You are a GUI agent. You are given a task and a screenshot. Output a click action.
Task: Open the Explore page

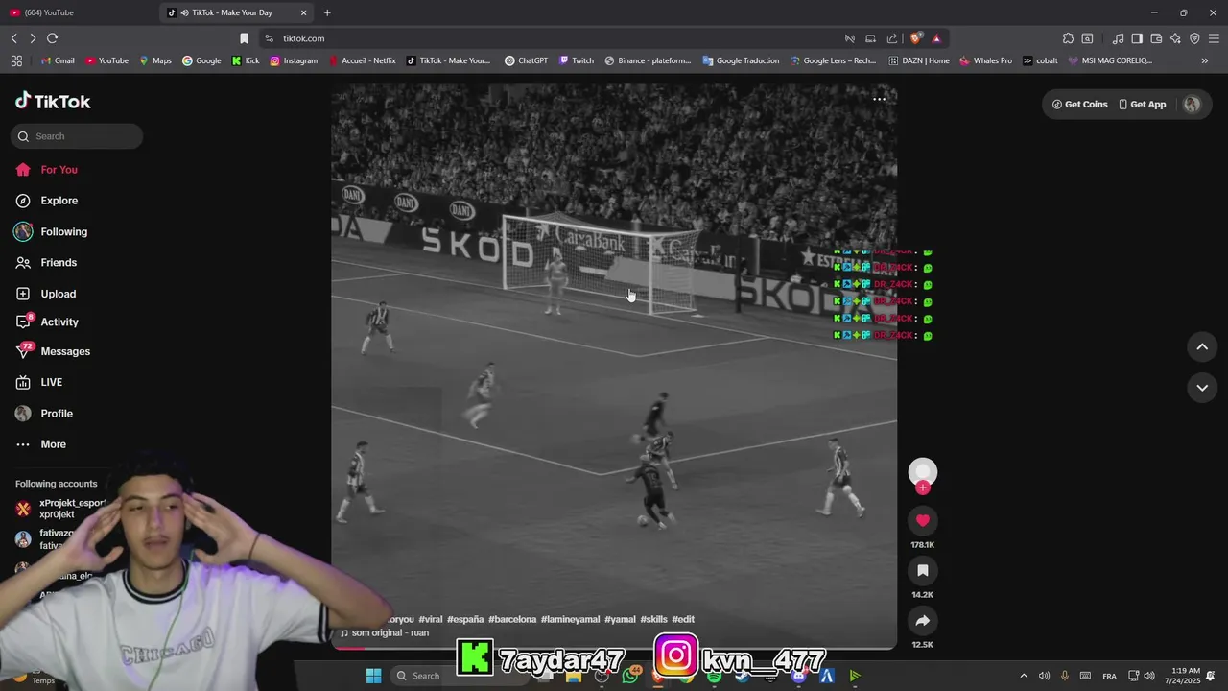click(x=46, y=201)
